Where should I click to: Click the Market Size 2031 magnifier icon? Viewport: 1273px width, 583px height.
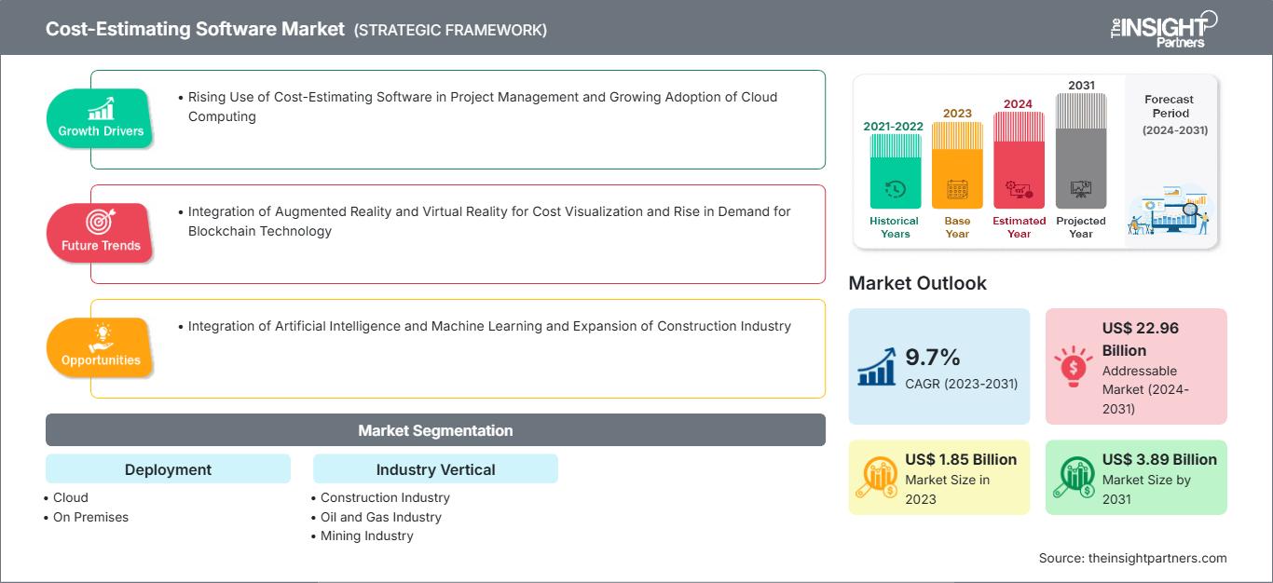[x=1073, y=478]
